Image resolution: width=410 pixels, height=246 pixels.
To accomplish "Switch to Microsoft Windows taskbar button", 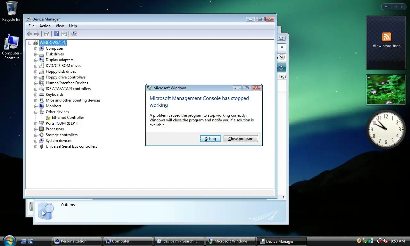I will click(x=231, y=241).
